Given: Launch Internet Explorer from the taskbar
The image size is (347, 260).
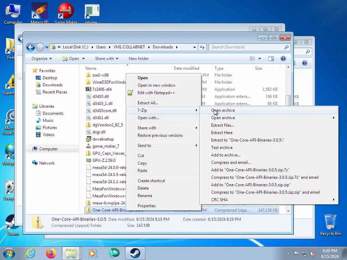Looking at the screenshot, I should pyautogui.click(x=30, y=253).
